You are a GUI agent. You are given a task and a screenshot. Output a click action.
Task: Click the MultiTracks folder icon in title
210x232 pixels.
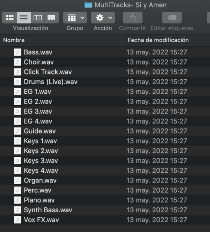pos(89,5)
